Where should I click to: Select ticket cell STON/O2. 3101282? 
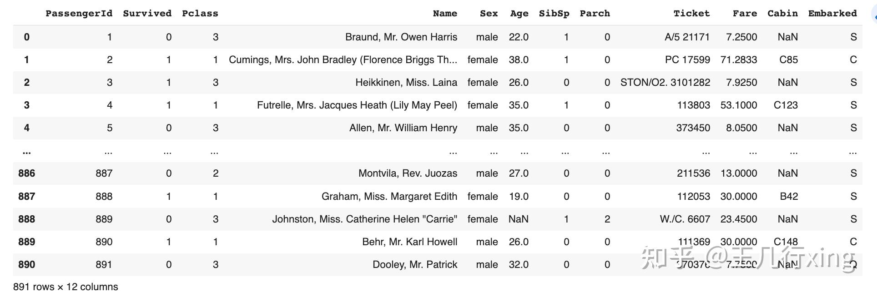coord(665,82)
